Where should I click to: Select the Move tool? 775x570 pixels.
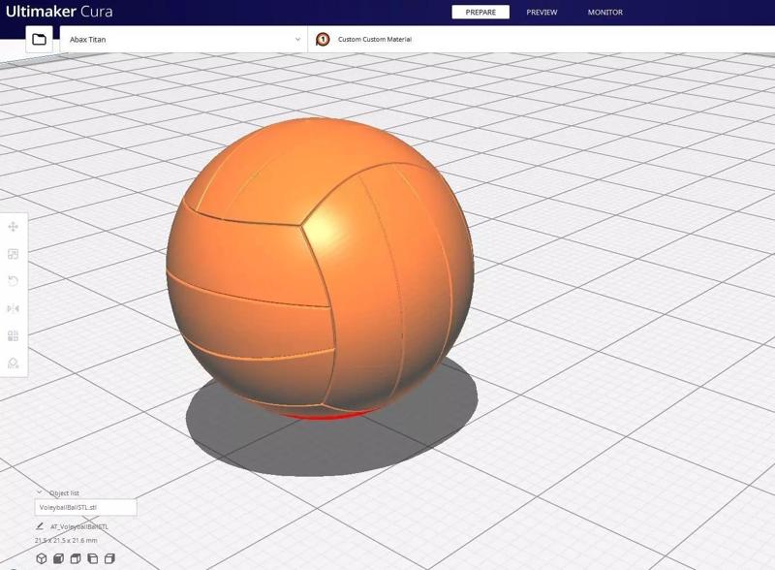[13, 229]
